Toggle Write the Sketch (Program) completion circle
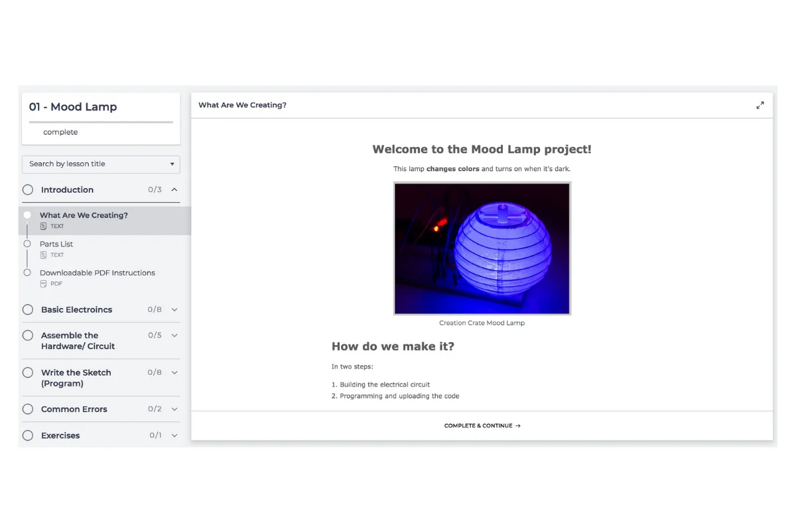796x530 pixels. coord(28,372)
